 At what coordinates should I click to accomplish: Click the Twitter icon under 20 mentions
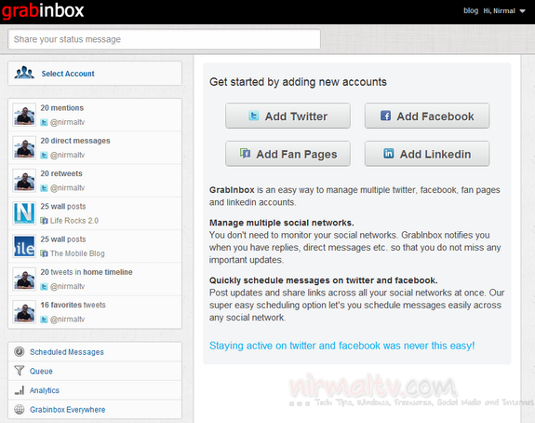pyautogui.click(x=44, y=122)
